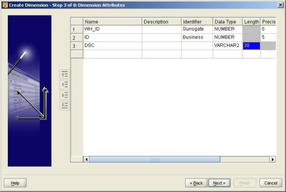Viewport: 286px width, 192px height.
Task: Go to previous step with Back
Action: click(x=196, y=183)
